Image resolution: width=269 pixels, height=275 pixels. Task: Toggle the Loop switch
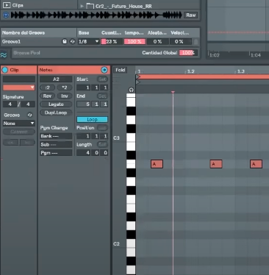coord(92,120)
